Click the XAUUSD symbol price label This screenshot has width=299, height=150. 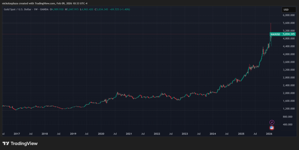[275, 34]
